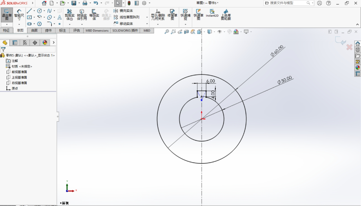This screenshot has height=206, width=361.
Task: Open the ConfigurationManager tab
Action: (x=25, y=43)
